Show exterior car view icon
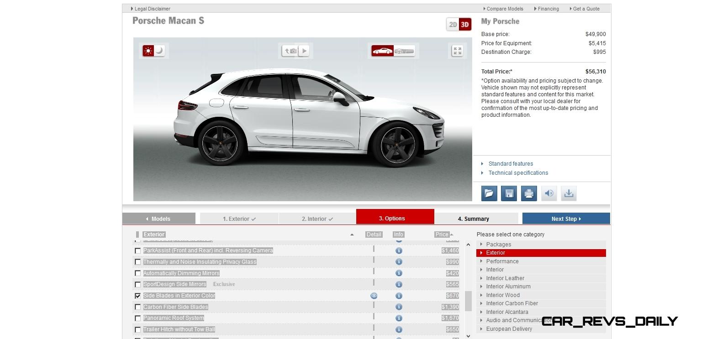 click(382, 51)
